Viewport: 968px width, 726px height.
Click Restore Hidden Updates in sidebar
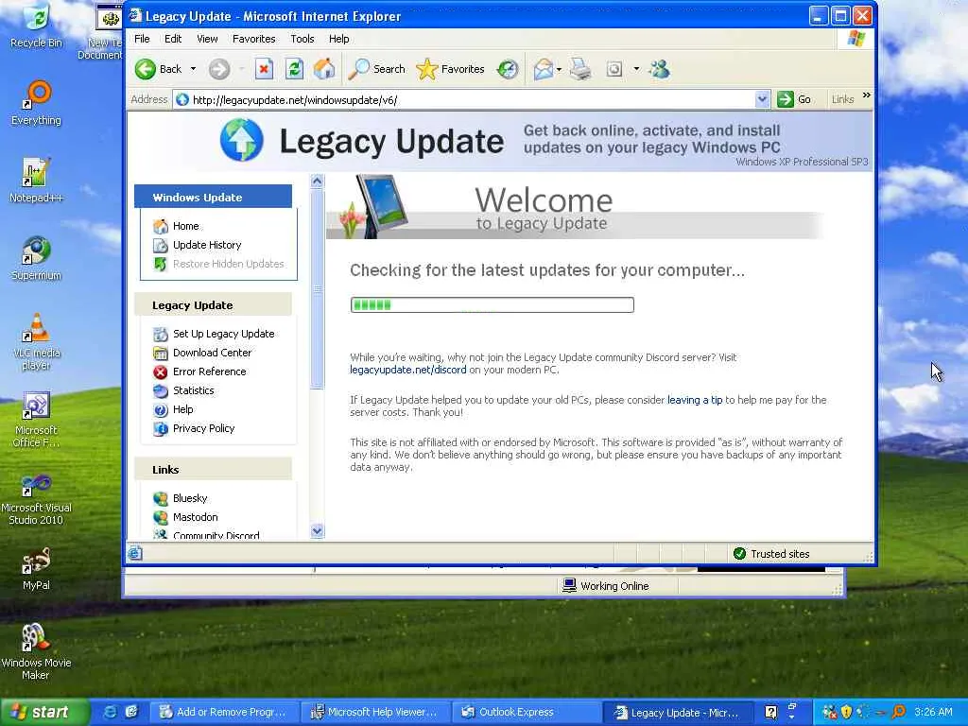[229, 265]
